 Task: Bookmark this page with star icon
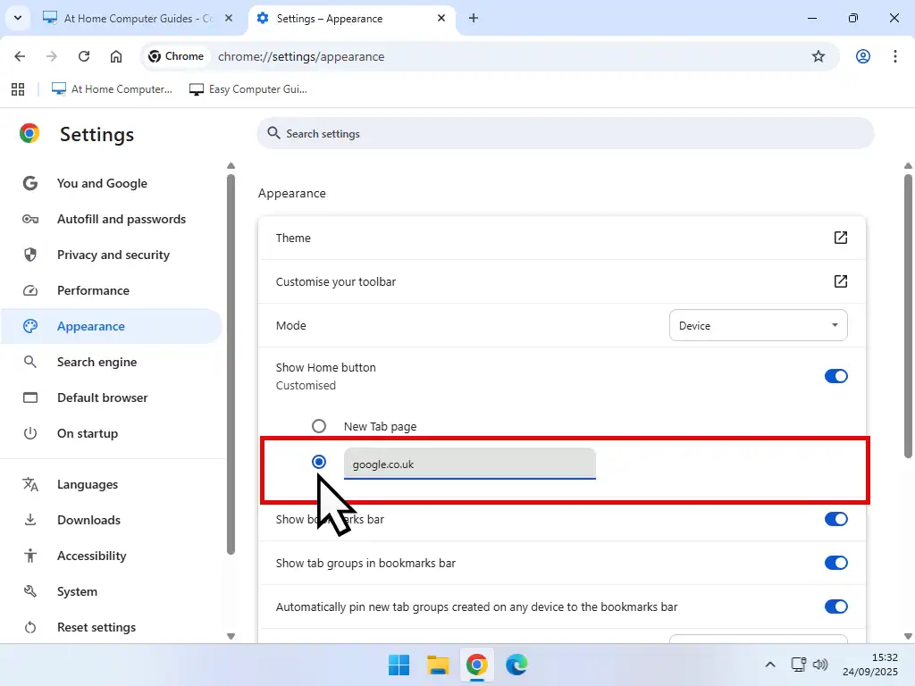click(818, 56)
